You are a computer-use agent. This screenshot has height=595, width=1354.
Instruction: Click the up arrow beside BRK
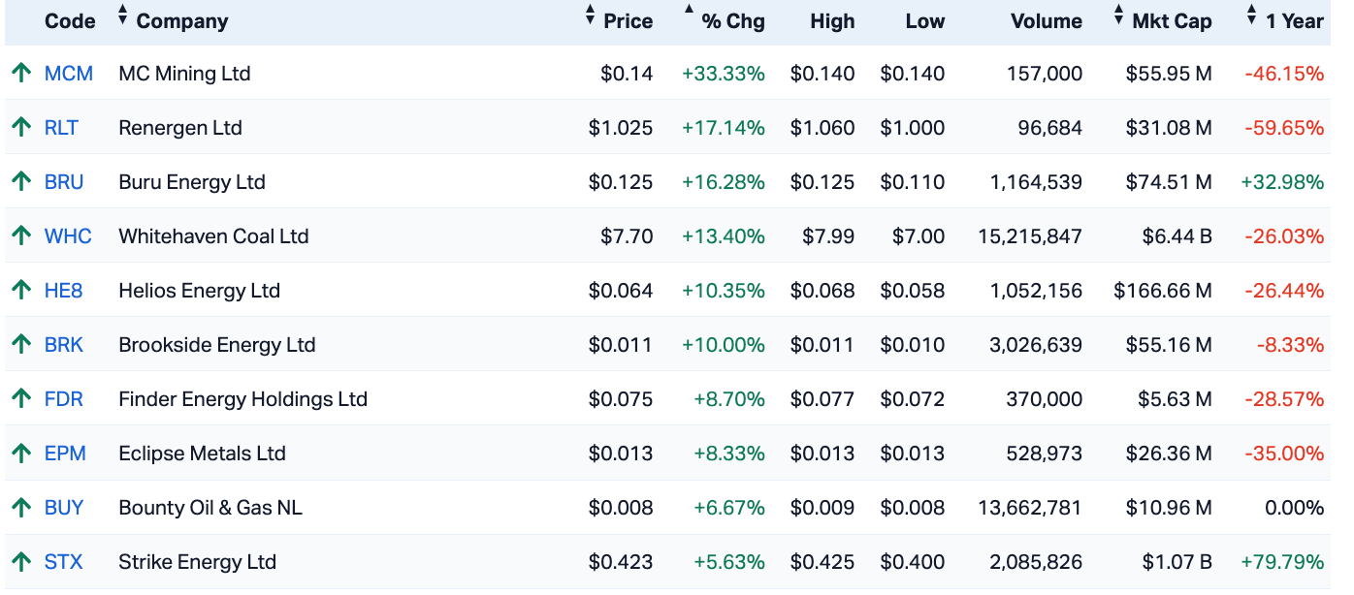[21, 345]
